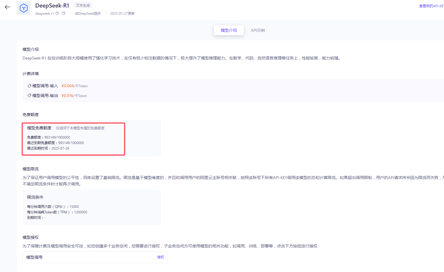Click the DeepSeek-R1 description paragraph
This screenshot has height=272, width=444.
click(182, 58)
